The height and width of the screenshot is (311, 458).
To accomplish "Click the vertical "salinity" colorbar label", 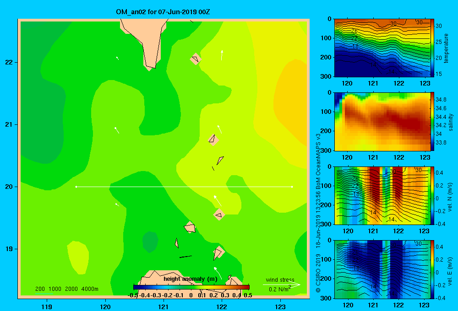I will click(451, 122).
